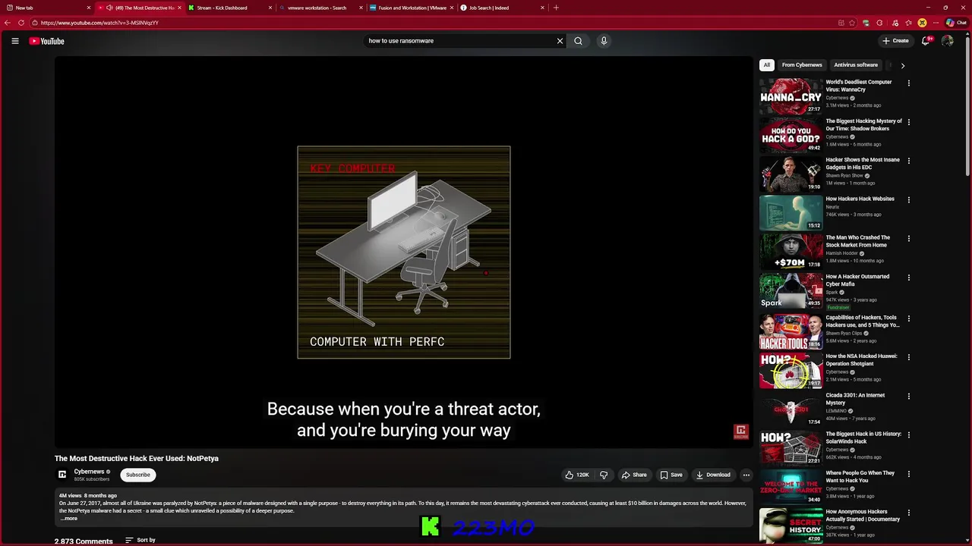Open The Man Who Crashed Stock Market thumbnail
Screen dimensions: 972x546
point(791,252)
